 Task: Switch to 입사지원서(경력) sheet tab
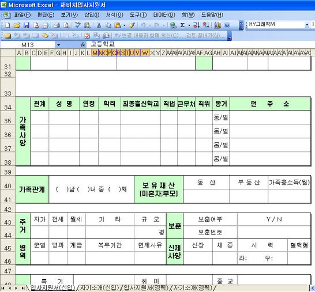(x=145, y=288)
